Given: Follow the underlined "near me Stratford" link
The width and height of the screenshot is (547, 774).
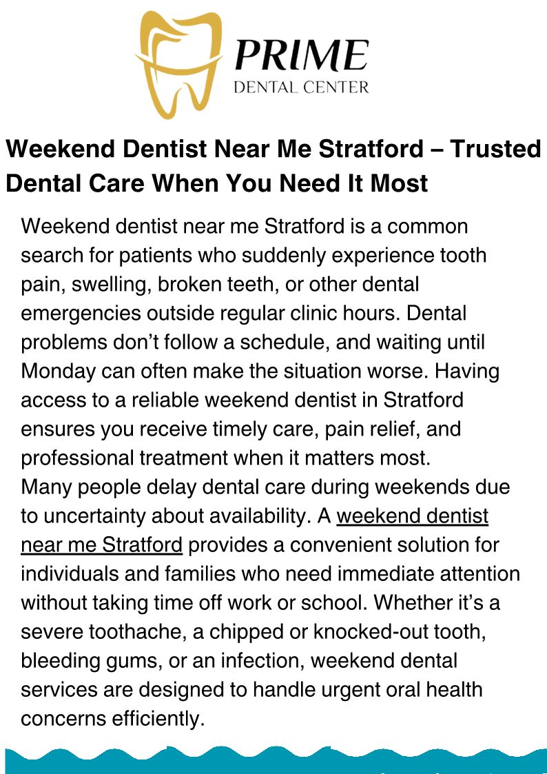Looking at the screenshot, I should click(101, 544).
